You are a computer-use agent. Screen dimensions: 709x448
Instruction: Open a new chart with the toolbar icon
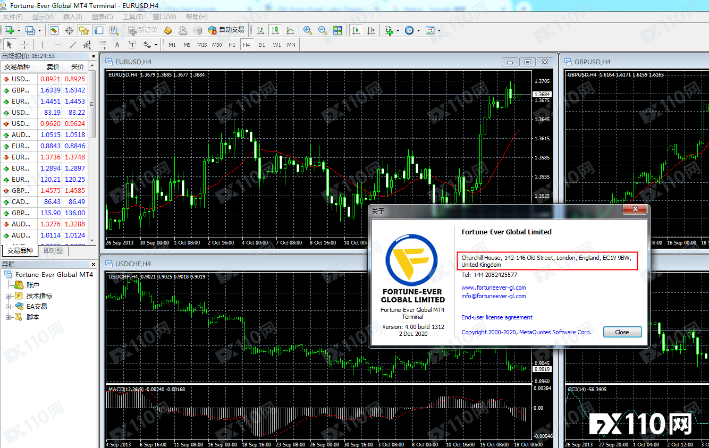[x=9, y=30]
